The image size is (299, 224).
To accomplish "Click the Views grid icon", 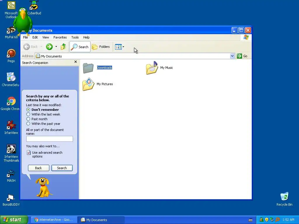I will click(x=118, y=47).
